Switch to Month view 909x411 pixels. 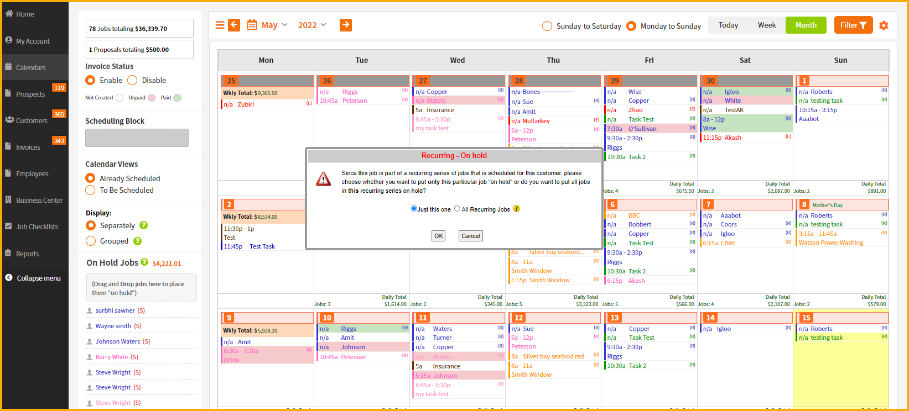coord(806,25)
